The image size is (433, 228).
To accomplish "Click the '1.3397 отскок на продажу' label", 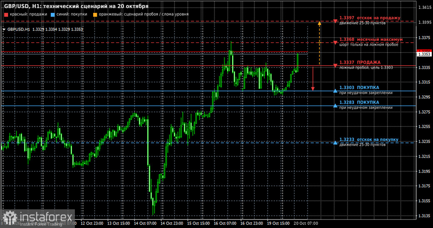I will click(370, 18).
